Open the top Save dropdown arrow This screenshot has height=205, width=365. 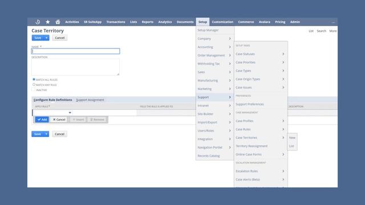click(46, 38)
